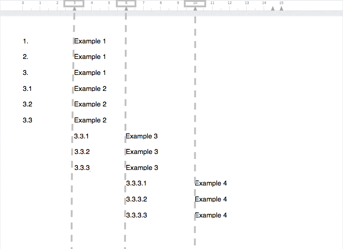
Task: Place cursor in "Example 3" on row 3.3.2
Action: (x=142, y=152)
